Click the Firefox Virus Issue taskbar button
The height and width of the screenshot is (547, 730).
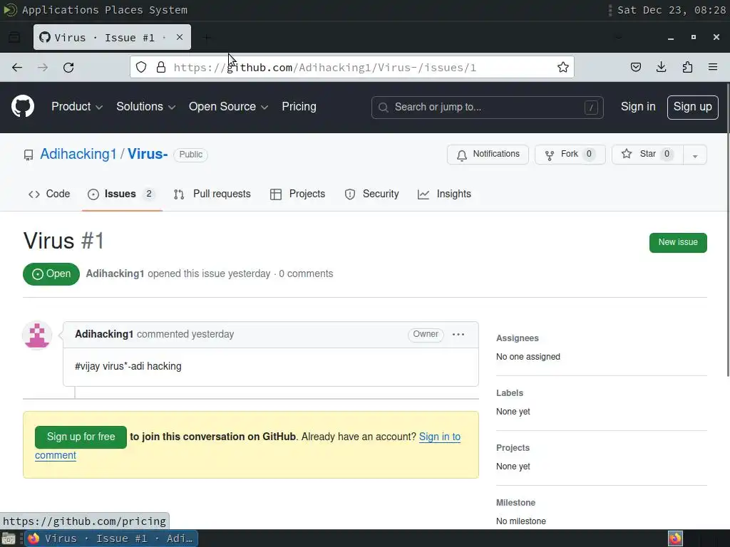[x=111, y=538]
